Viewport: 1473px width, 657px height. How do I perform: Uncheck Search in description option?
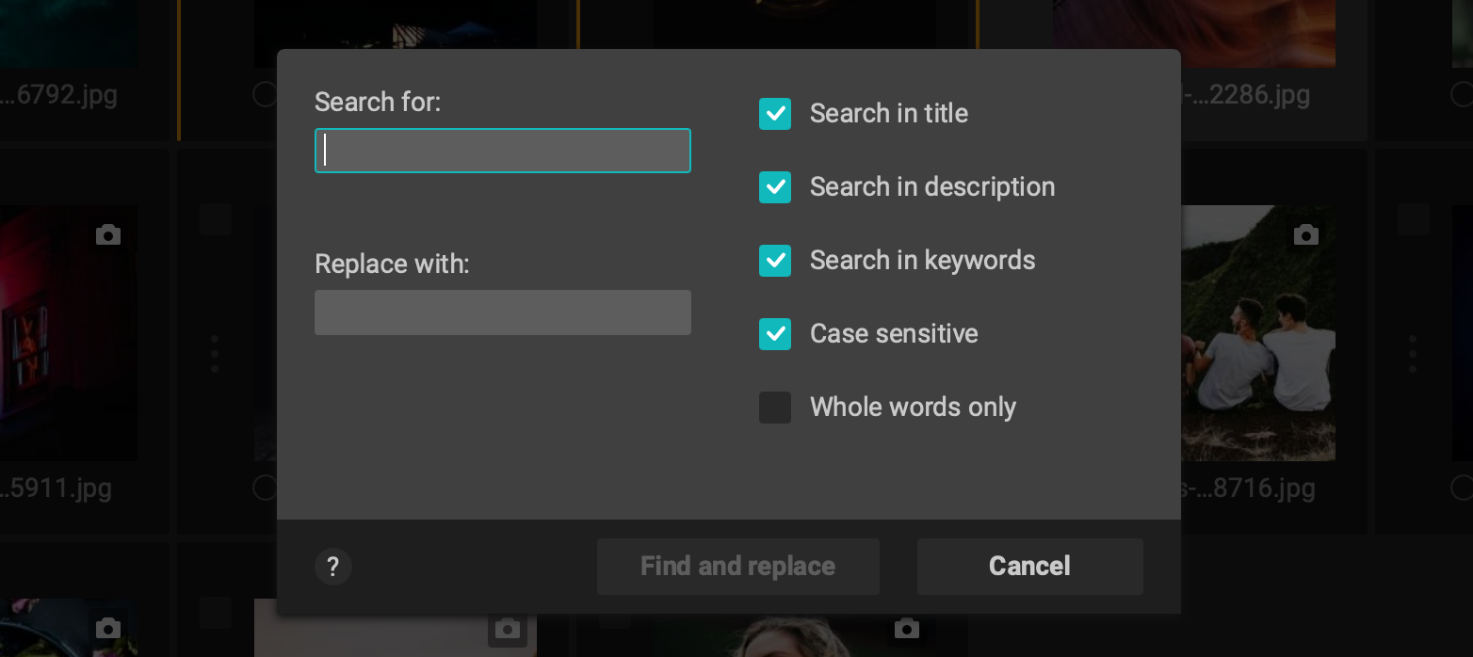775,187
